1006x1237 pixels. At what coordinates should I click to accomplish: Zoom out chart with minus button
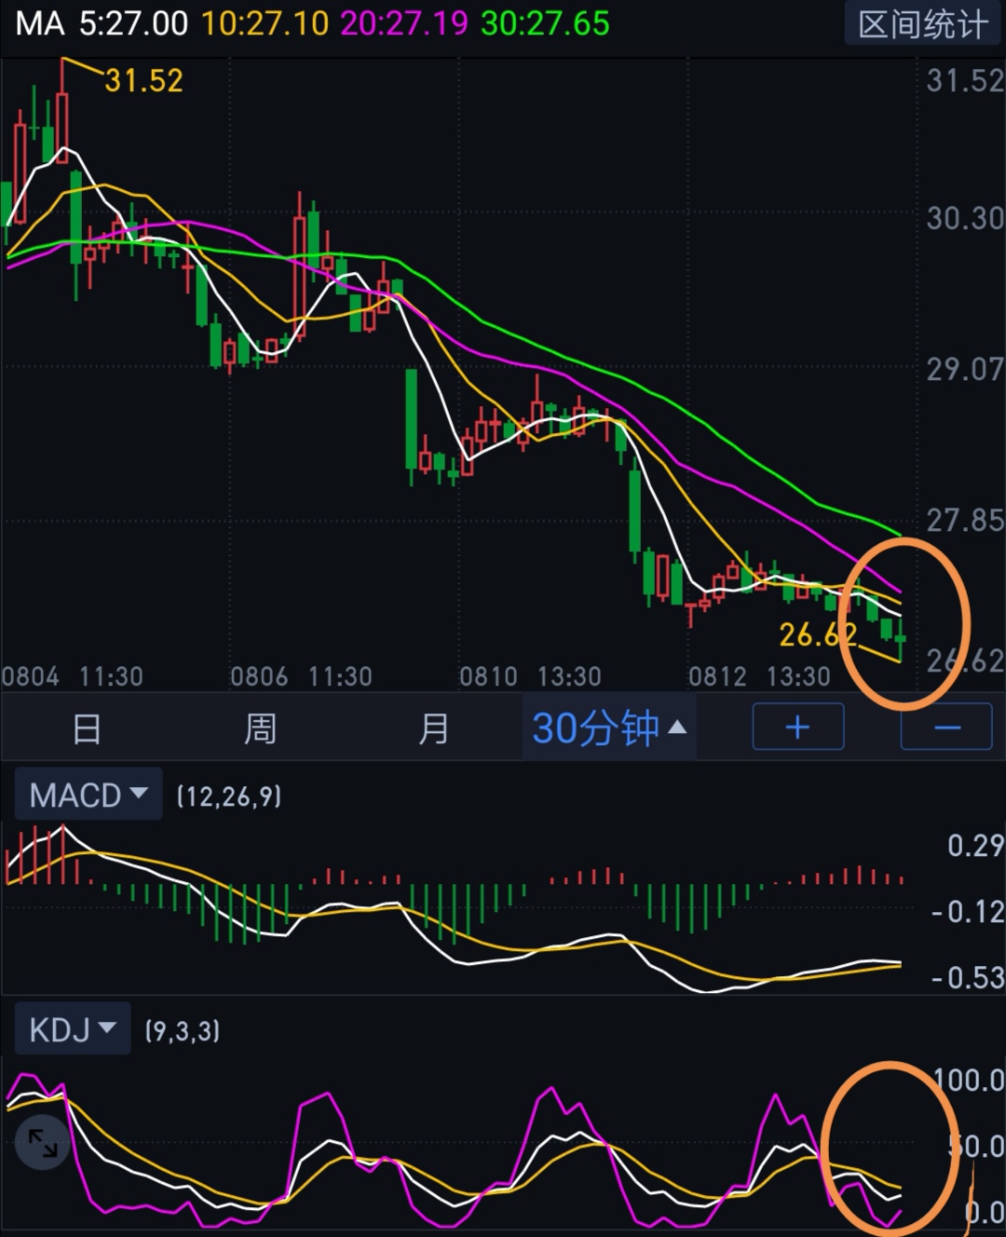tap(946, 727)
